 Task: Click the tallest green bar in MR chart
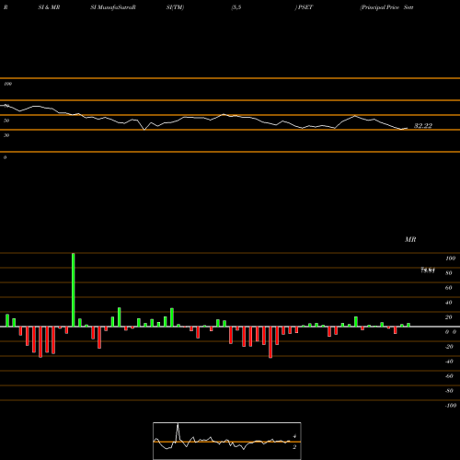[74, 290]
